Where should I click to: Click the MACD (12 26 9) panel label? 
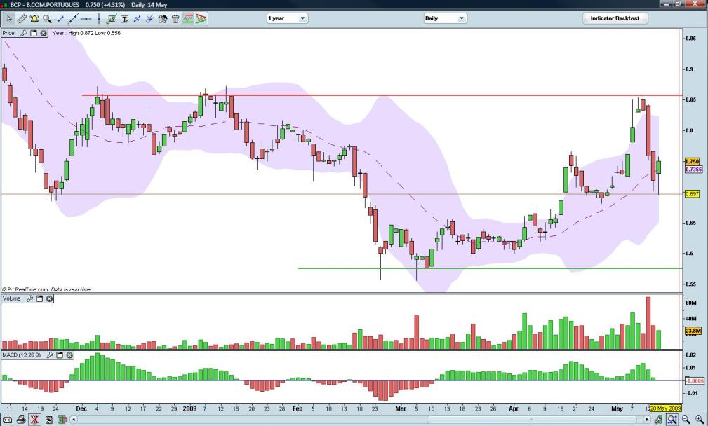21,355
